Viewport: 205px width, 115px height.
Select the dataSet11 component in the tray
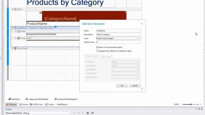point(14,99)
